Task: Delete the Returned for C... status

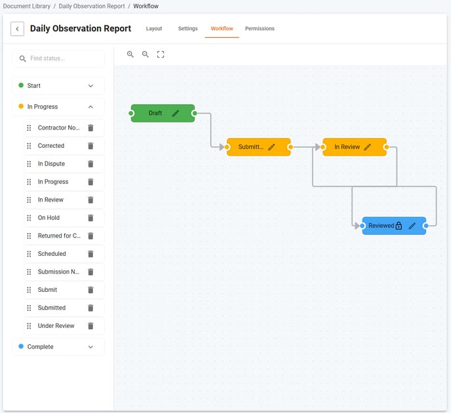Action: pos(90,236)
